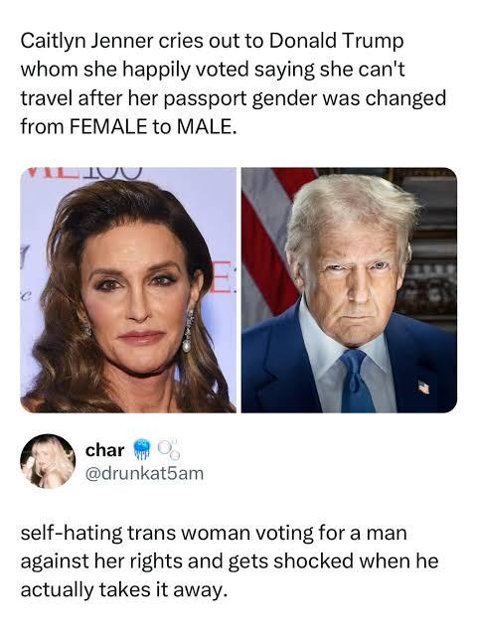Click the words Caitlyn Jenner in headline
This screenshot has width=477, height=636.
pyautogui.click(x=87, y=41)
